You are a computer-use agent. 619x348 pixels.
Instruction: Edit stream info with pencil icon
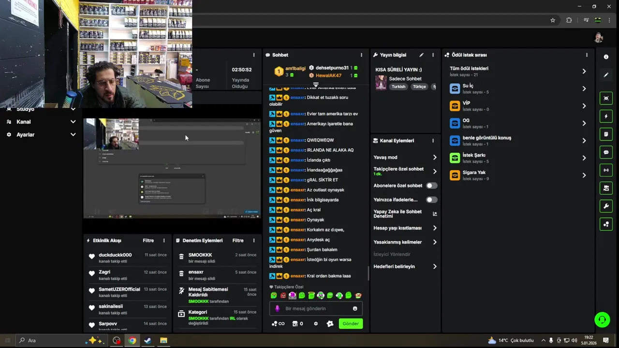point(421,55)
